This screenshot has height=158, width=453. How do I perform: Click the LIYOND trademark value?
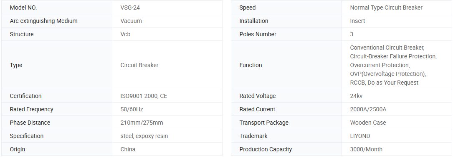360,136
